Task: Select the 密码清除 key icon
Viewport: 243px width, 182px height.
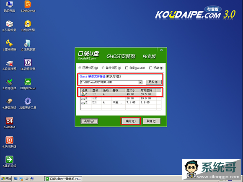Action: [10, 45]
